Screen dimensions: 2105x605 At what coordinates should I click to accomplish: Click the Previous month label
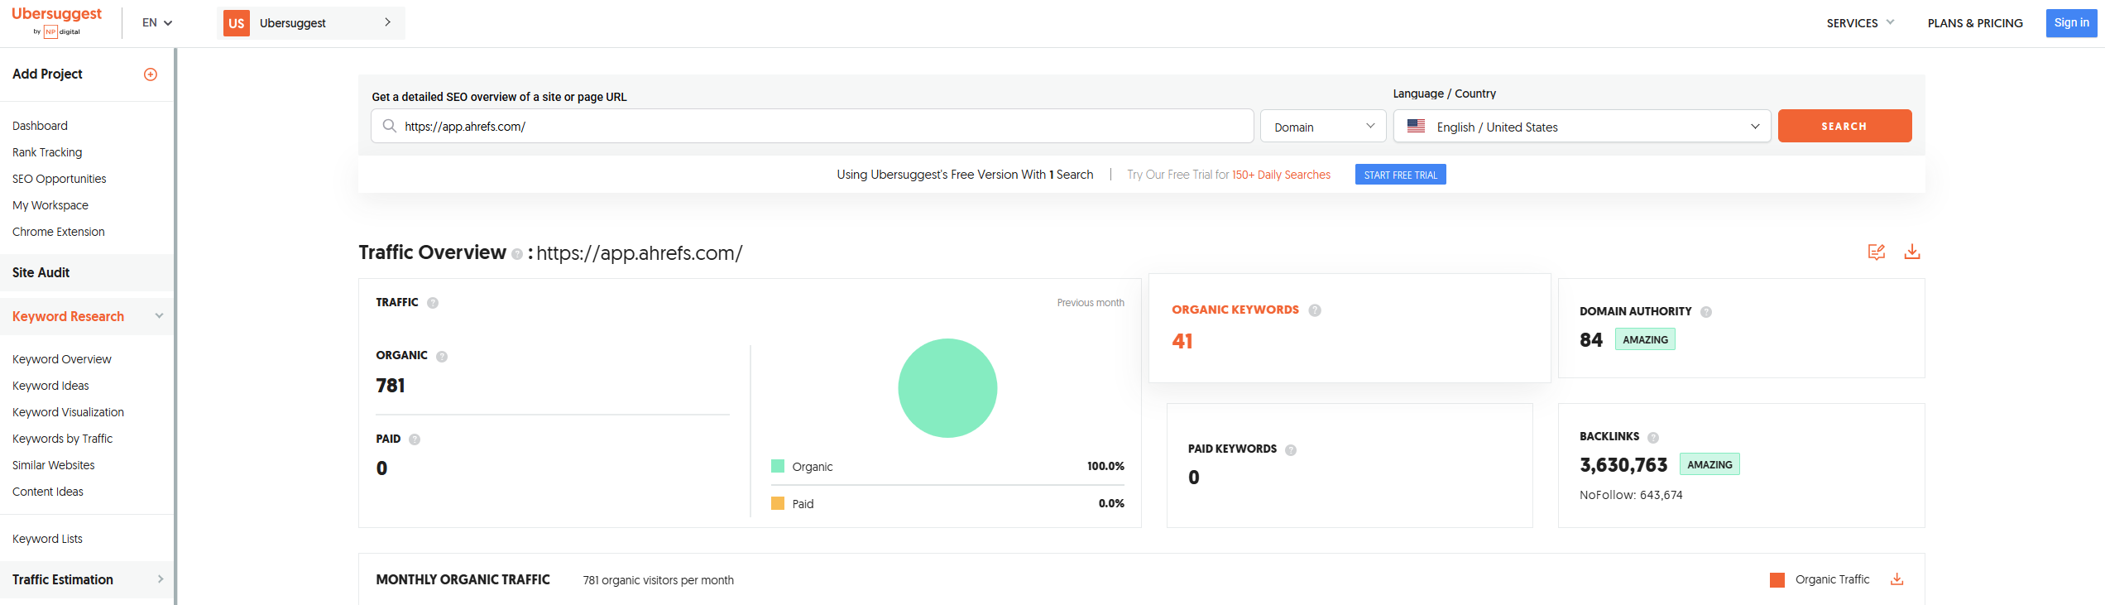[x=1091, y=303]
